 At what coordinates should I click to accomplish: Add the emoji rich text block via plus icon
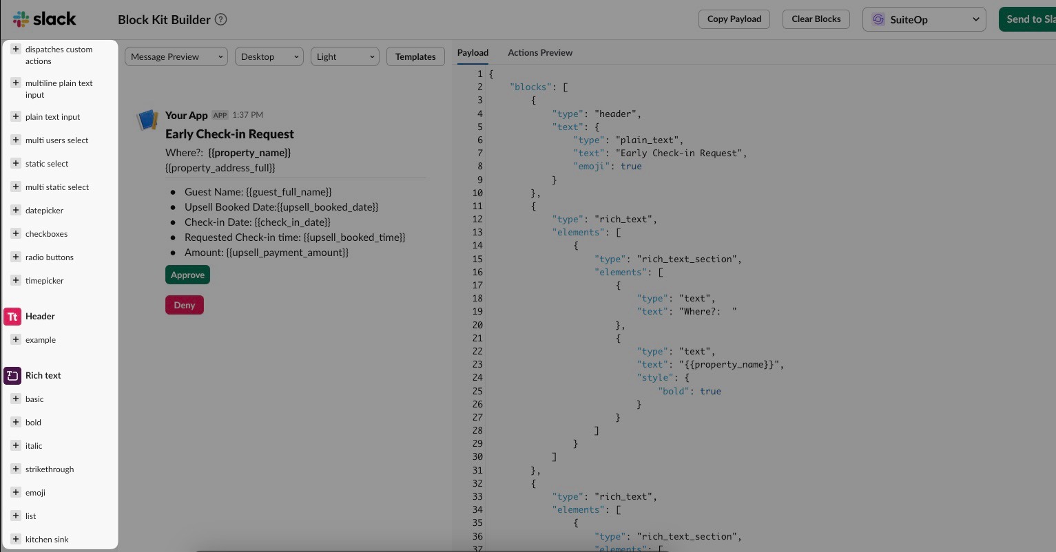pos(15,492)
